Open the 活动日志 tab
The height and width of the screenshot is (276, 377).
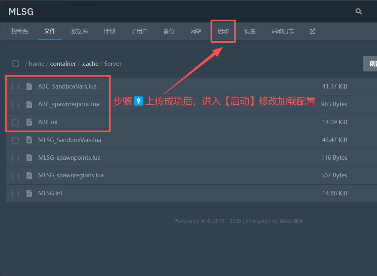tap(283, 31)
